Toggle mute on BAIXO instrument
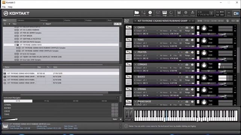The width and height of the screenshot is (241, 135). [x=198, y=82]
